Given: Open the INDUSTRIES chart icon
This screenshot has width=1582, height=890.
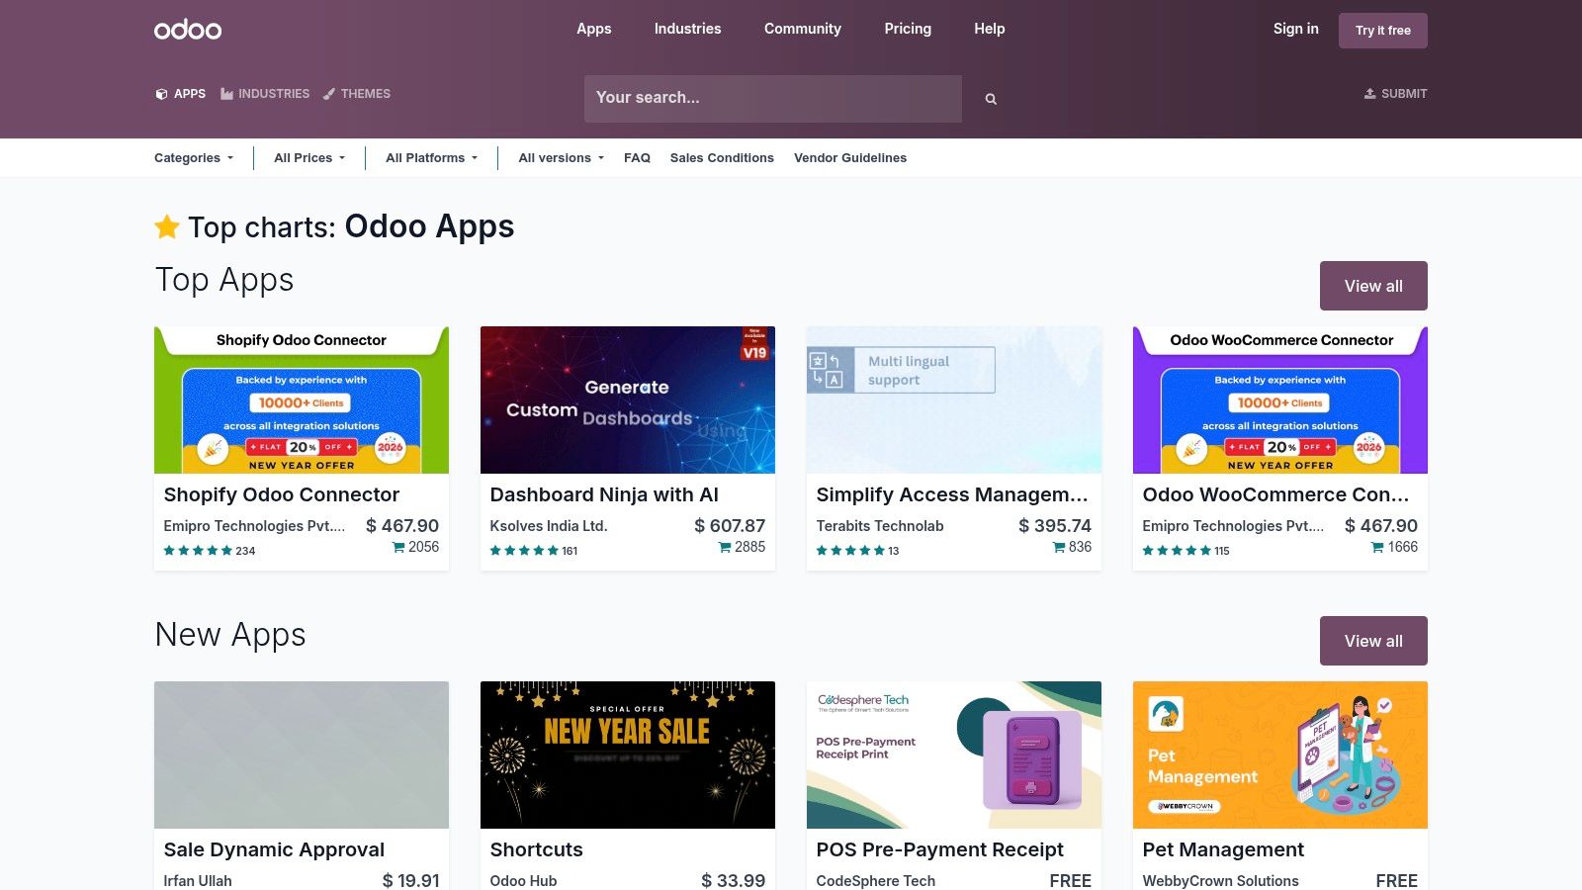Looking at the screenshot, I should click(228, 93).
